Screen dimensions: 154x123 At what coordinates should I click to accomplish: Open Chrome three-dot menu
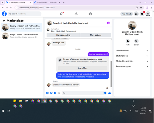coord(151,8)
